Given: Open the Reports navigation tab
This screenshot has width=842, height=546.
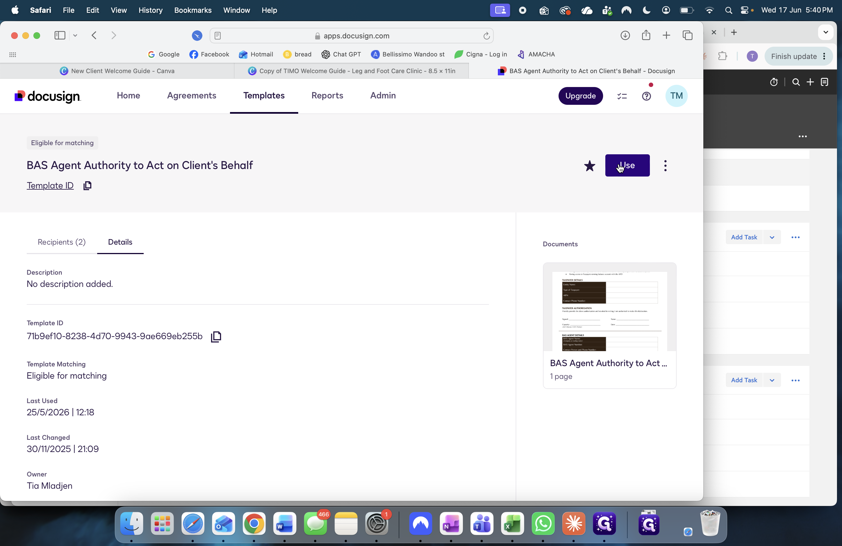Looking at the screenshot, I should [327, 95].
